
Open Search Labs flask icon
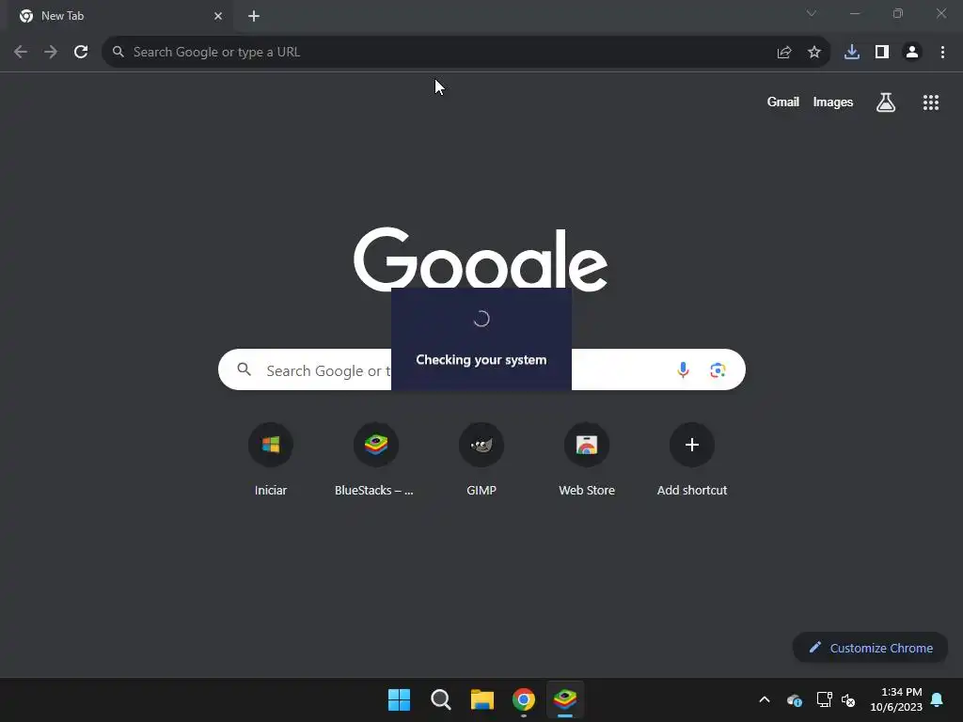point(886,102)
